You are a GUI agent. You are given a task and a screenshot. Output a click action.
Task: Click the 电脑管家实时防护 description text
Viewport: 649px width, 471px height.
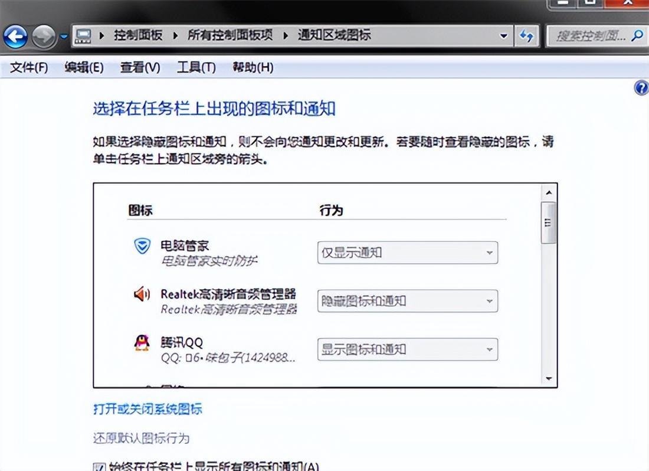(209, 261)
